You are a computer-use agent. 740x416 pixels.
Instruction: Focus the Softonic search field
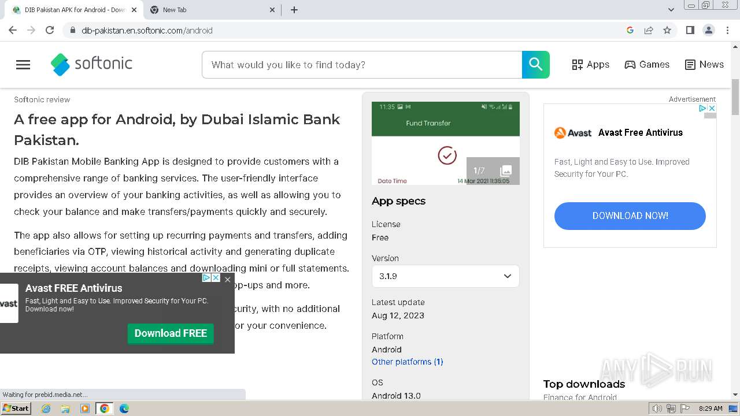tap(362, 65)
